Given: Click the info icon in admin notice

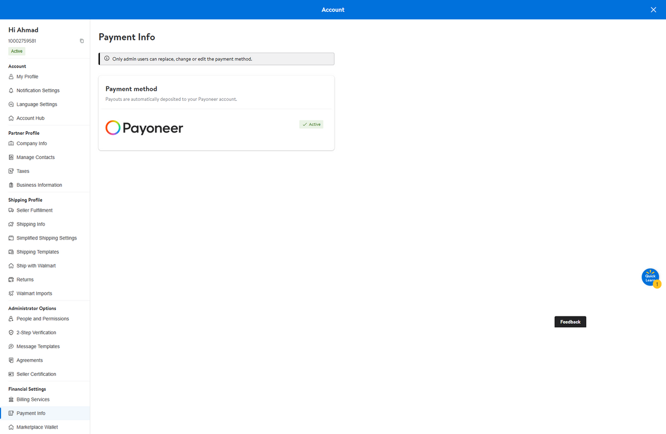Looking at the screenshot, I should coord(107,59).
